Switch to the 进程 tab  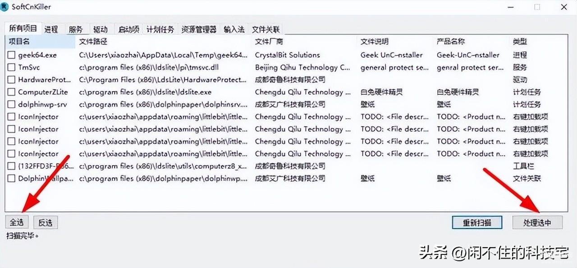click(51, 29)
